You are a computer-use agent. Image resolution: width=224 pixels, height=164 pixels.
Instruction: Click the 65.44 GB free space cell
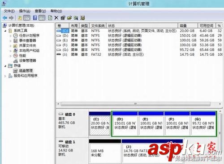[x=207, y=50]
